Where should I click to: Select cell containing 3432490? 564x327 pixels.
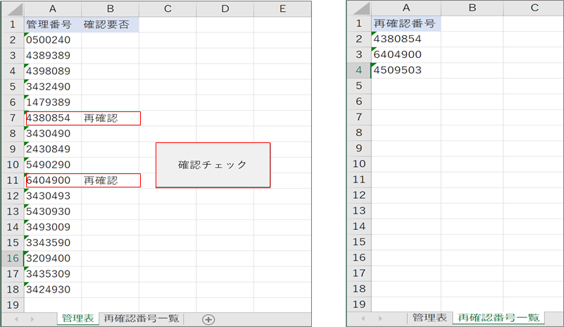tap(53, 87)
